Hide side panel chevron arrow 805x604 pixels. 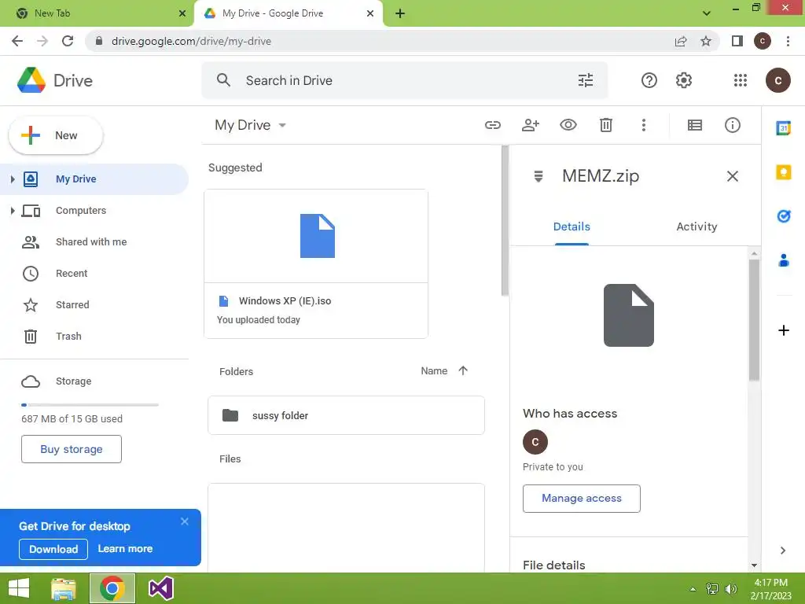[782, 551]
